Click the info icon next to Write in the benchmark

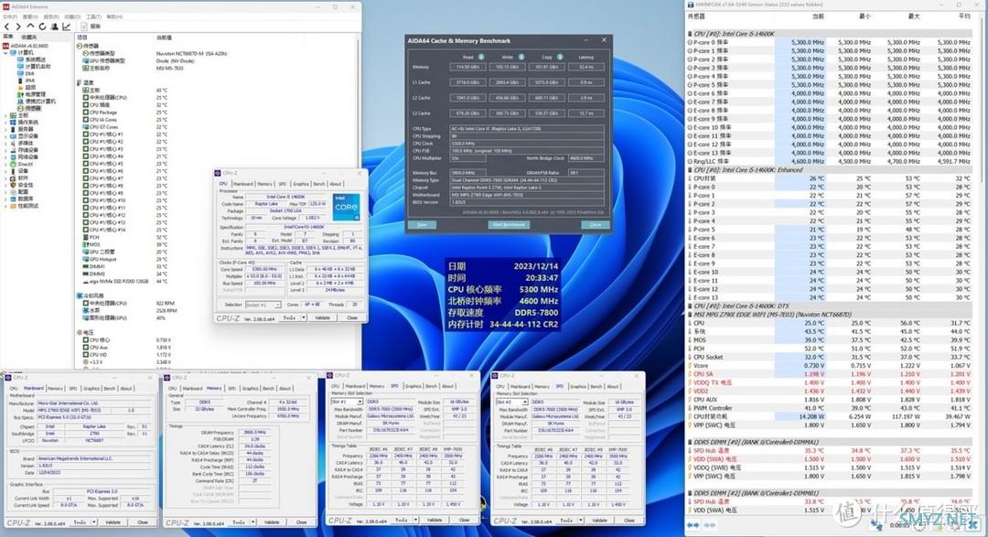point(521,57)
